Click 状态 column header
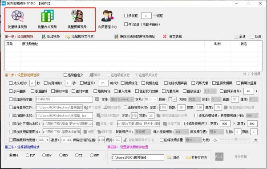Viewport: 267px width, 169px height. [244, 44]
